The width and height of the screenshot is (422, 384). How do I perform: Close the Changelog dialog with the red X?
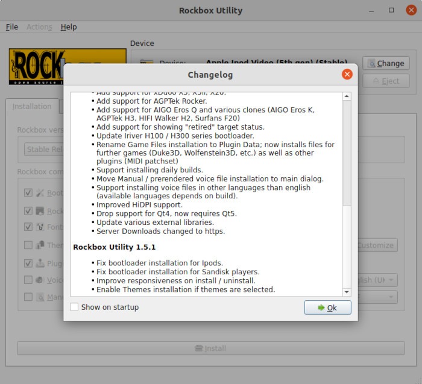(x=347, y=74)
